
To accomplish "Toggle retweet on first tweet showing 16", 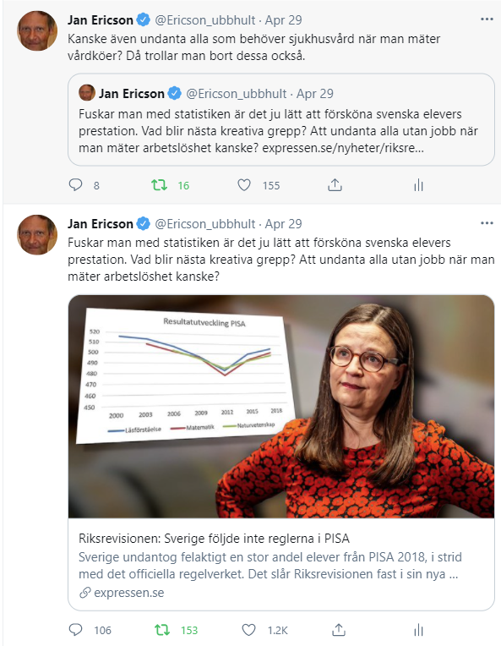I will pos(159,185).
